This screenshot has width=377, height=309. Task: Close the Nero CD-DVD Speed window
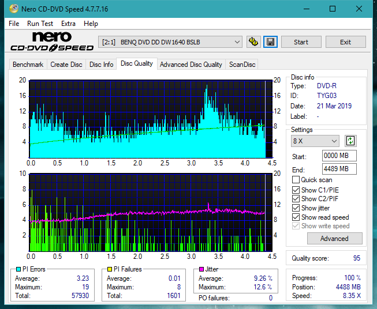point(359,9)
